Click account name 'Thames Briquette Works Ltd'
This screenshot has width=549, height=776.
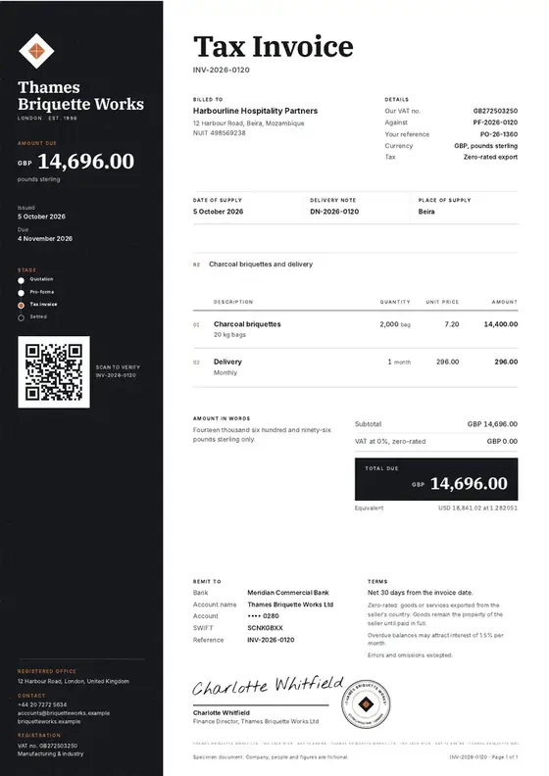point(290,605)
